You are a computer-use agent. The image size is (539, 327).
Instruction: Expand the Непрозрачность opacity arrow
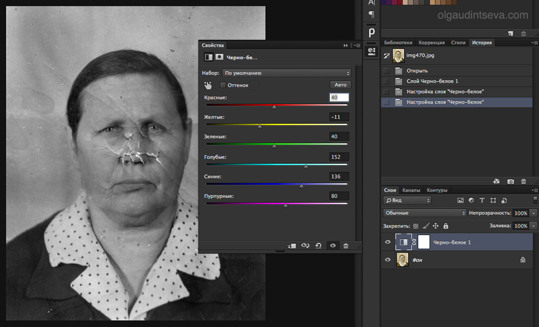tap(534, 213)
